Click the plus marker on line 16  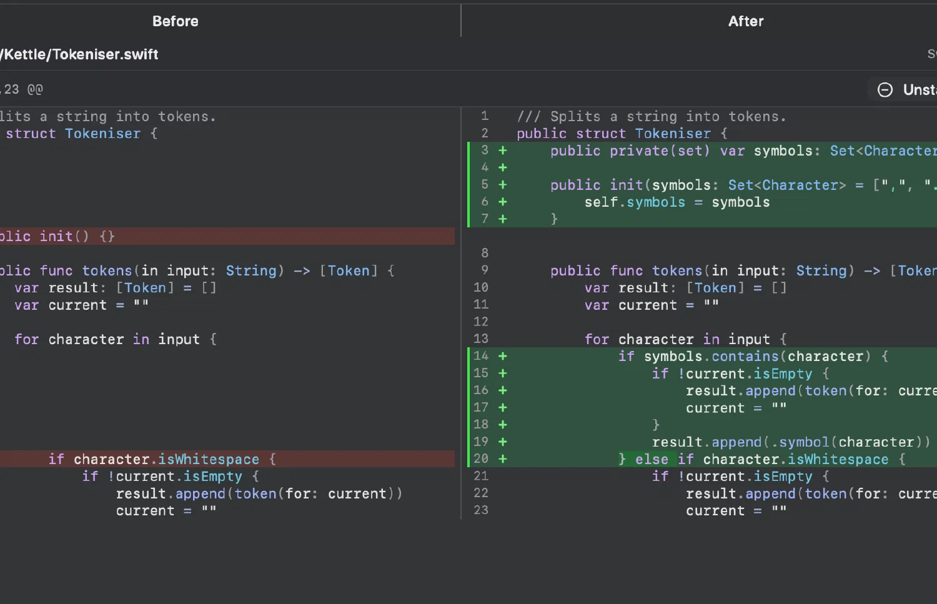[503, 390]
